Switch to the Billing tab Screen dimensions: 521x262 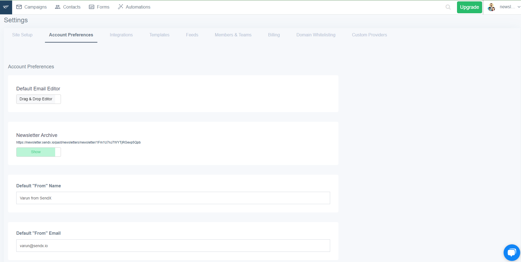[274, 35]
